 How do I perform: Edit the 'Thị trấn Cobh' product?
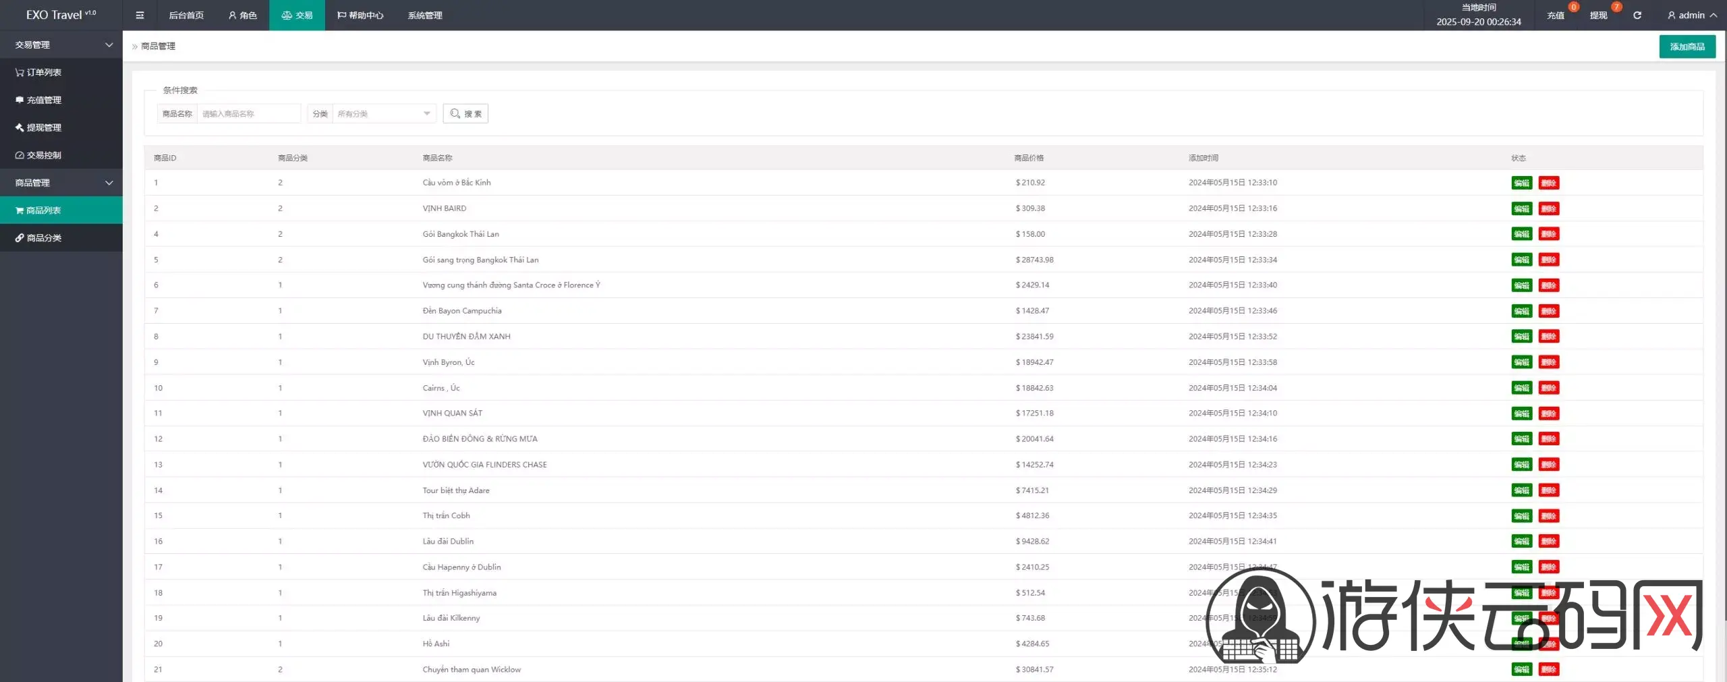pos(1521,516)
